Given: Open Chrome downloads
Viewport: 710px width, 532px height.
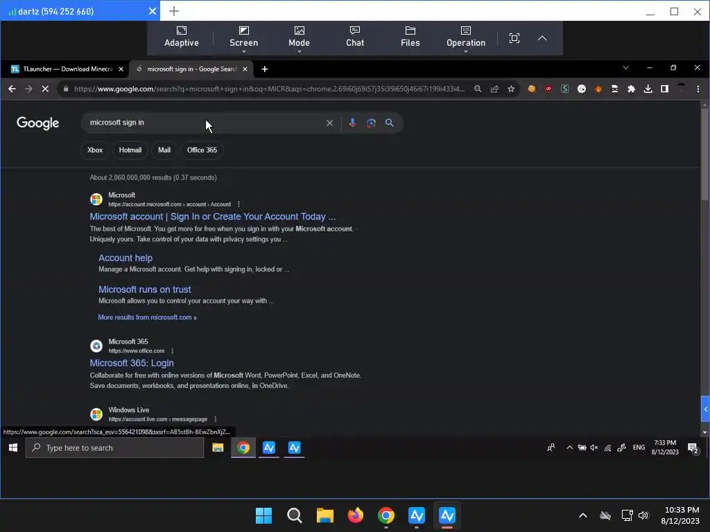Looking at the screenshot, I should coord(648,89).
